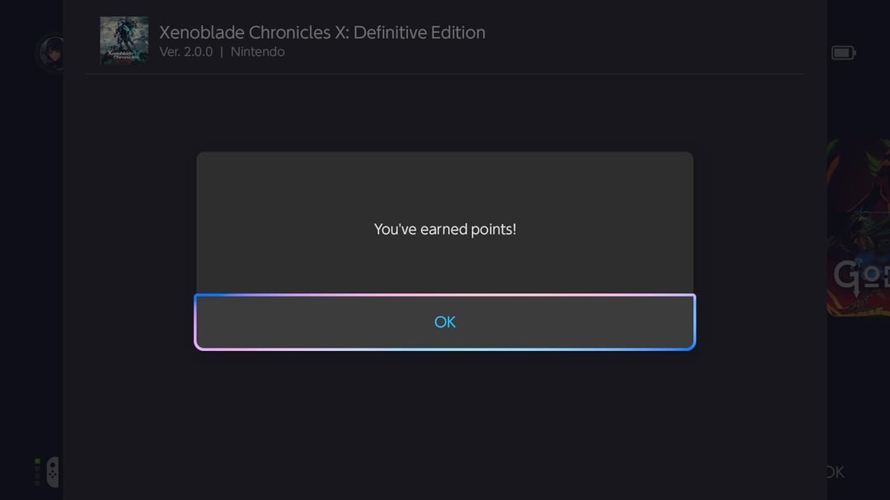Click the horizontal divider under the game header
890x500 pixels.
(445, 74)
